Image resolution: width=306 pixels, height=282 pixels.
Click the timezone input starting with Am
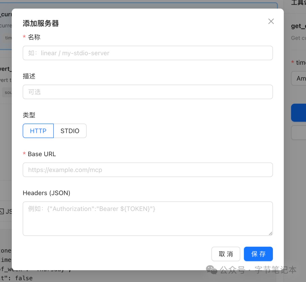coord(301,78)
